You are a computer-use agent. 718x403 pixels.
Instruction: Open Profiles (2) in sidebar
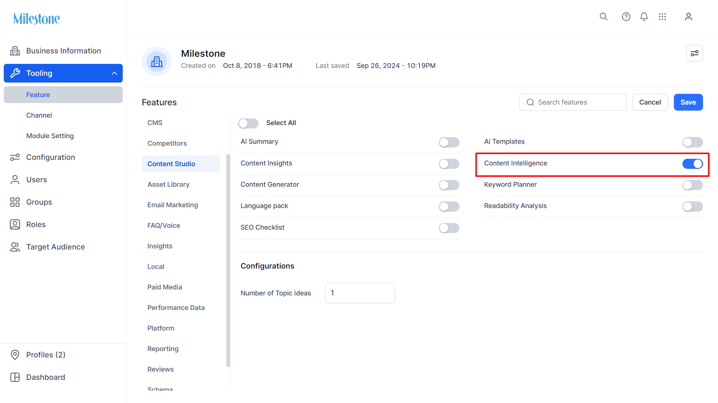pyautogui.click(x=63, y=355)
